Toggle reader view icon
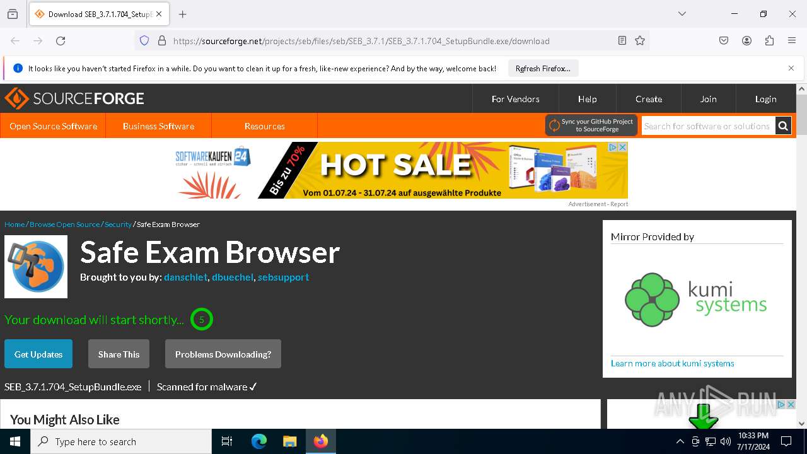 click(x=622, y=41)
